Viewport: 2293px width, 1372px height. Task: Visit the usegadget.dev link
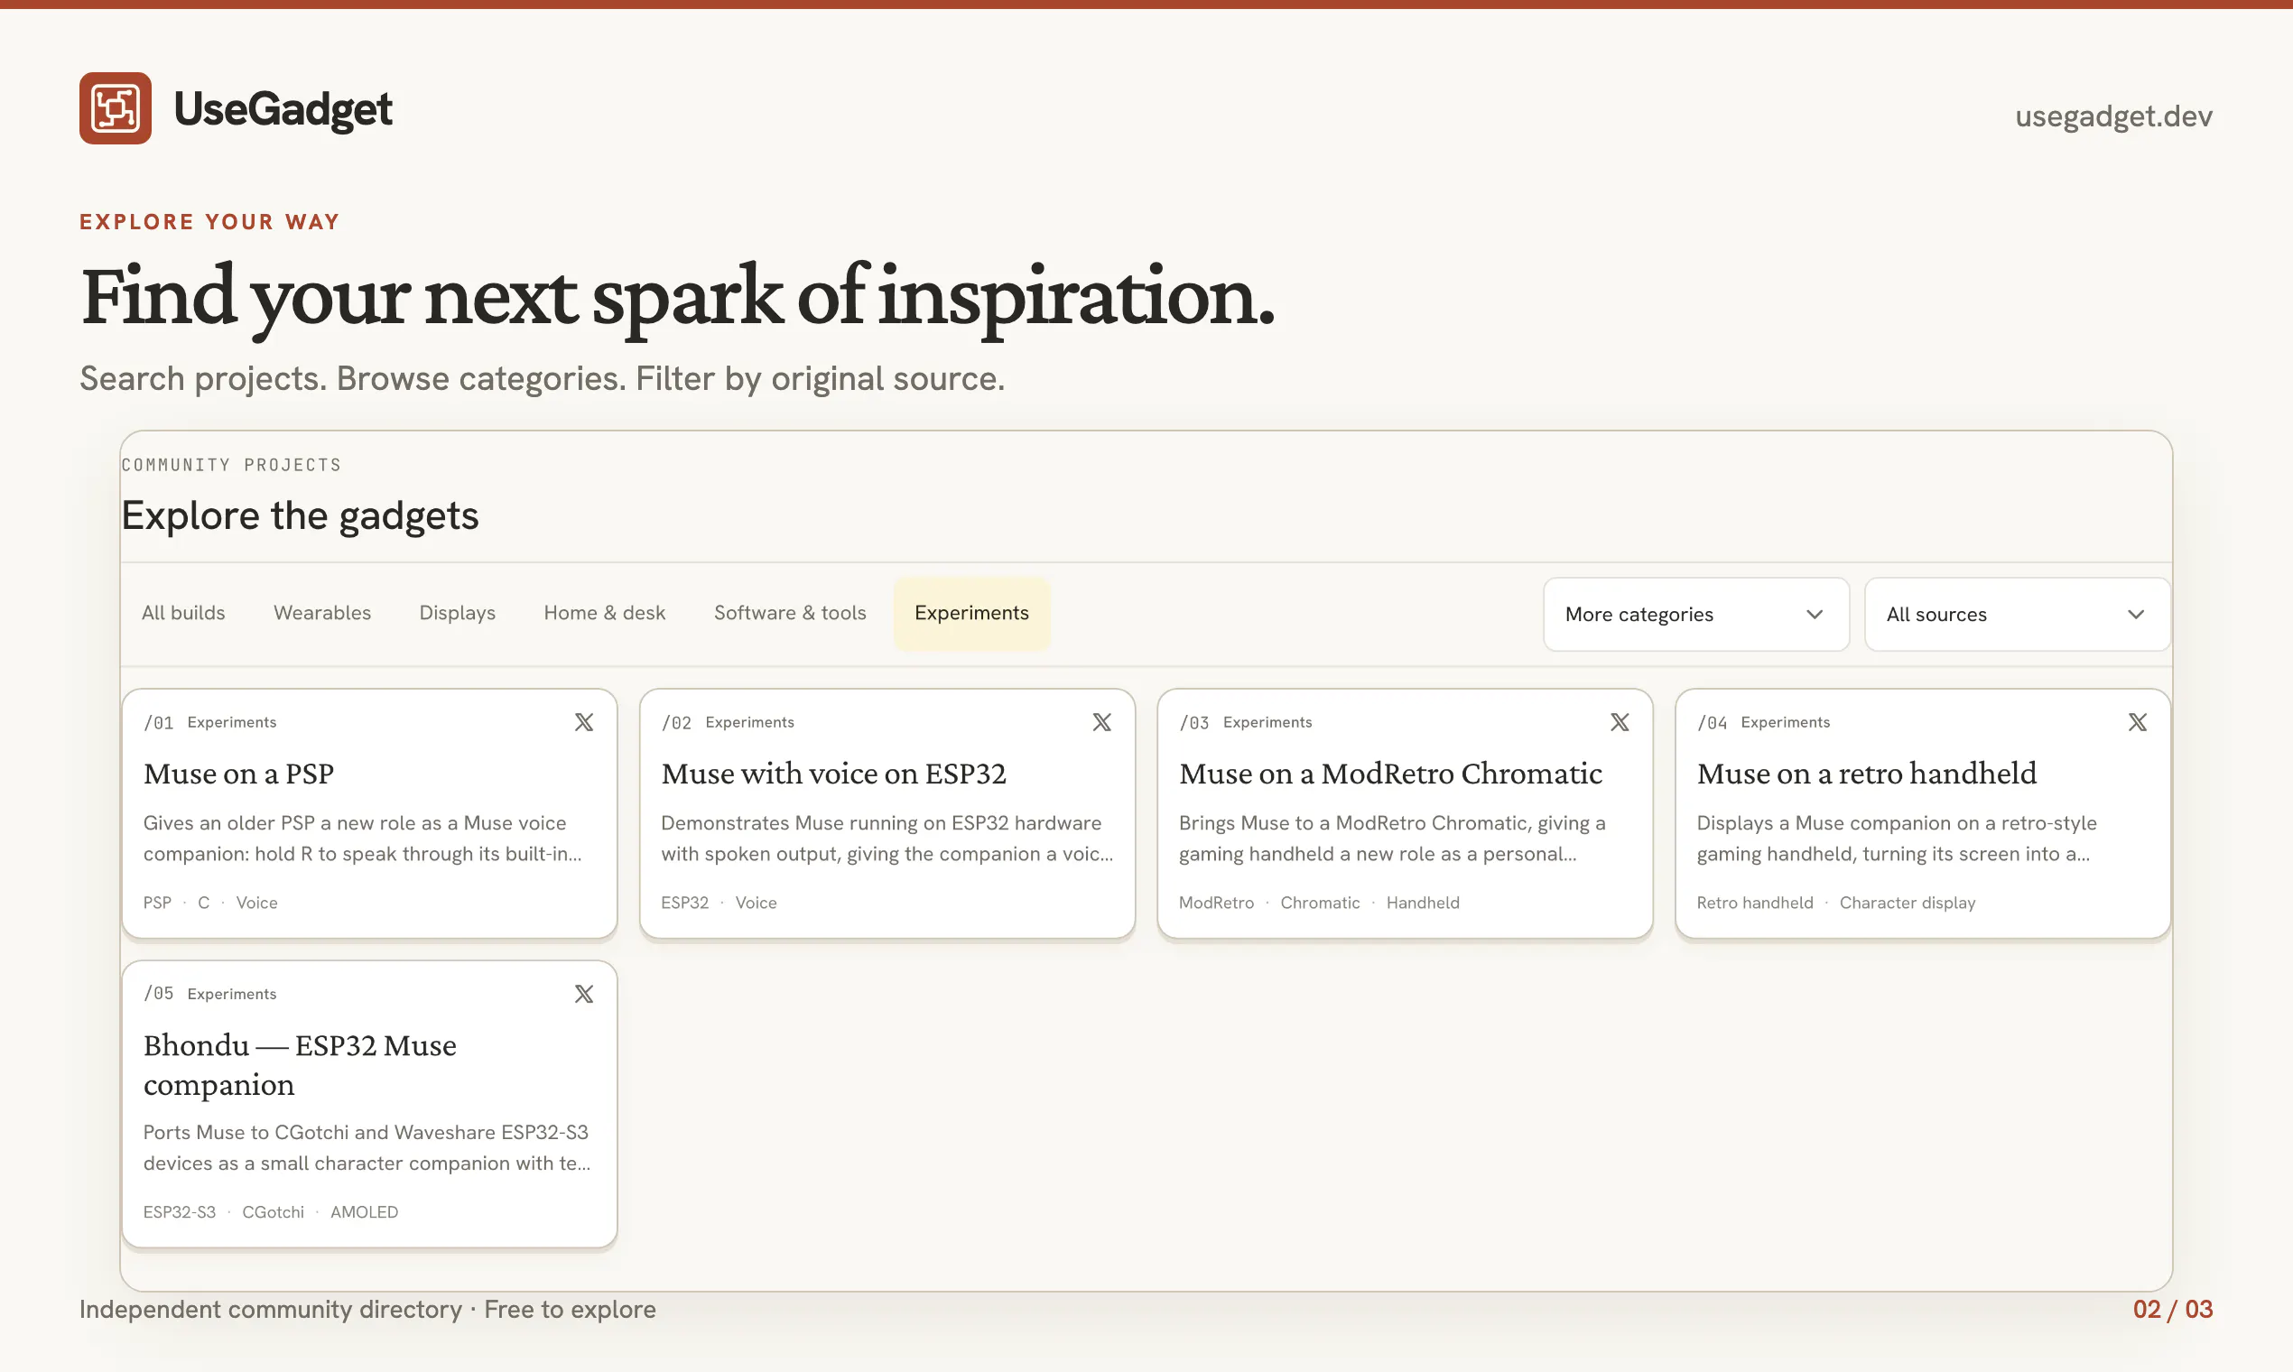click(x=2113, y=116)
